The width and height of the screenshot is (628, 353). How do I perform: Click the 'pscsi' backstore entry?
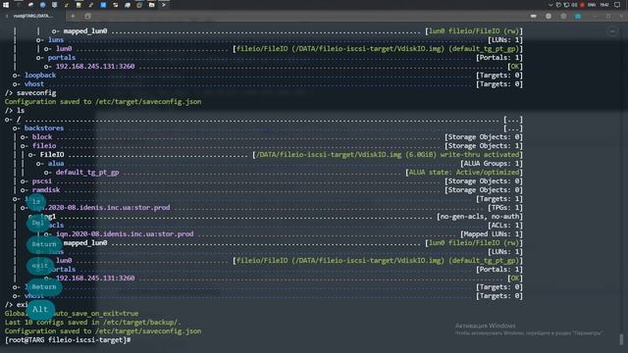[42, 180]
